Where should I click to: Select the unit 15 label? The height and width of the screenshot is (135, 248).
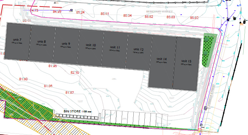point(186,61)
